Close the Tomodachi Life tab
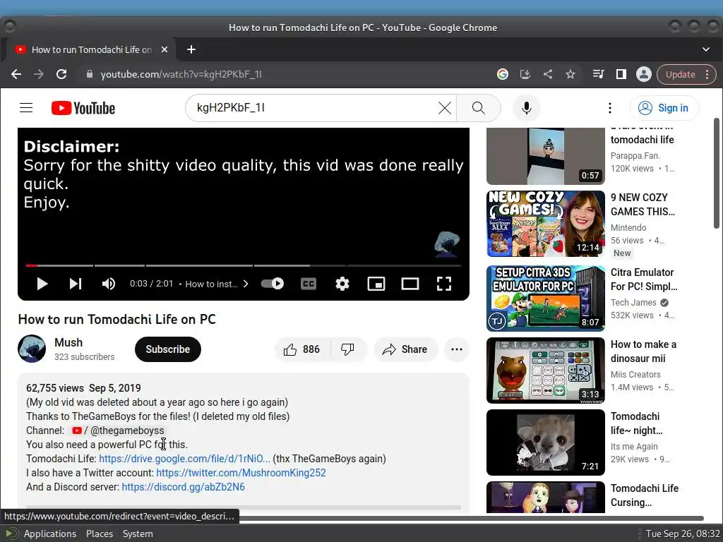This screenshot has width=723, height=542. click(164, 49)
